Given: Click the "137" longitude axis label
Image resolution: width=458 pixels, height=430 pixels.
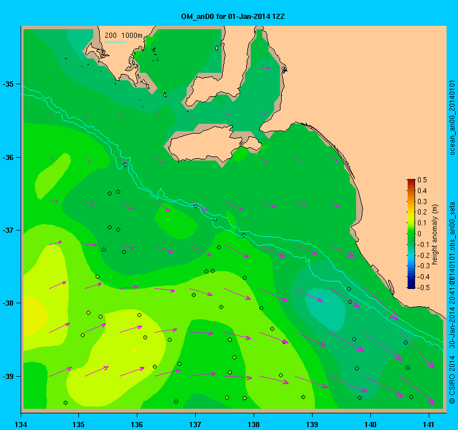Looking at the screenshot, I should [195, 424].
